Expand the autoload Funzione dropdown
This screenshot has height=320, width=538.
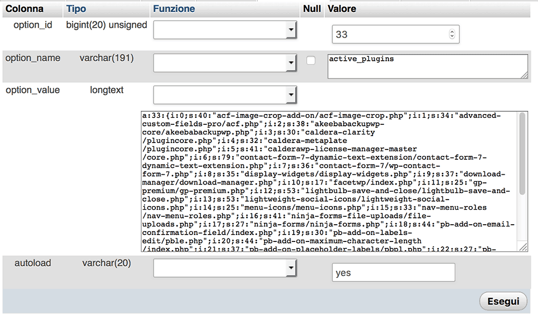pyautogui.click(x=225, y=268)
